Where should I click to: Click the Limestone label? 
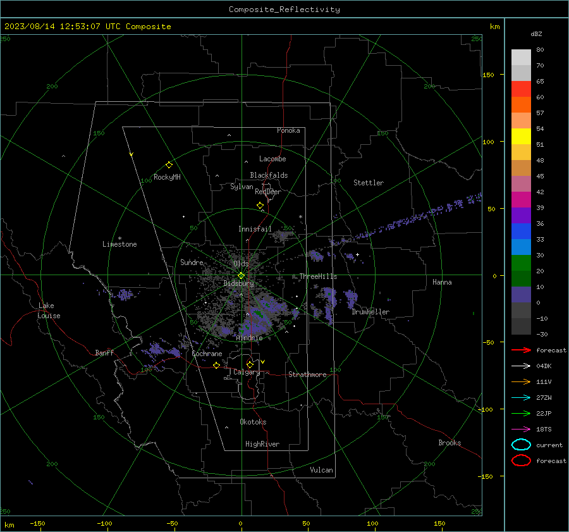coord(119,244)
